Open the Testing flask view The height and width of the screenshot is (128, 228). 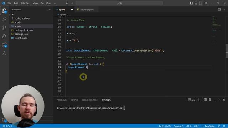[x=4, y=53]
